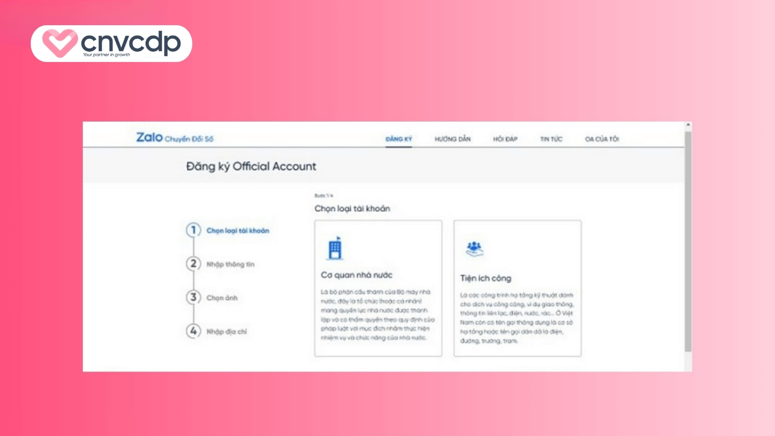This screenshot has height=436, width=775.
Task: Click Nhập địa chỉ step label
Action: point(227,332)
